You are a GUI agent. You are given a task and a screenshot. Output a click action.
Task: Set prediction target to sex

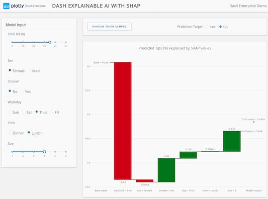point(207,27)
